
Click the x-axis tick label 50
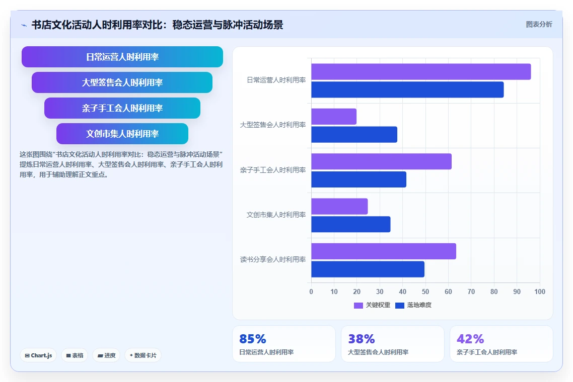[x=425, y=292]
